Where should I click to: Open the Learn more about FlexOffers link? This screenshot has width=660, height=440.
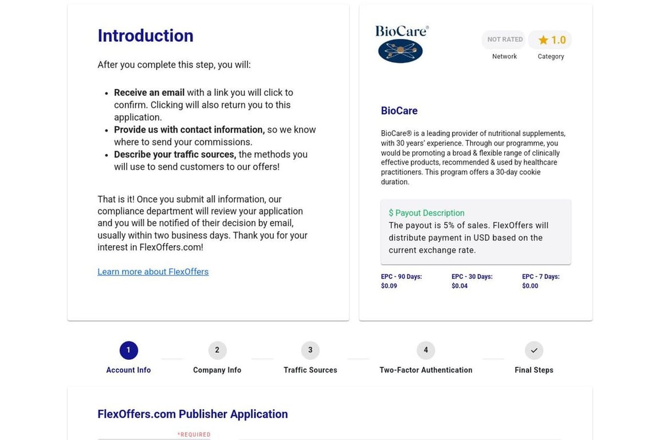pyautogui.click(x=153, y=272)
